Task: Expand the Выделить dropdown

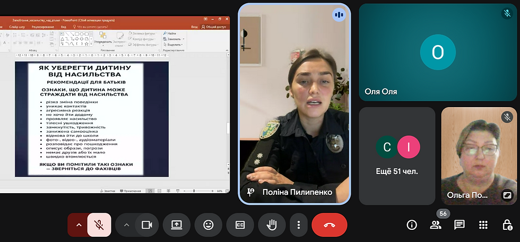Action: 172,45
